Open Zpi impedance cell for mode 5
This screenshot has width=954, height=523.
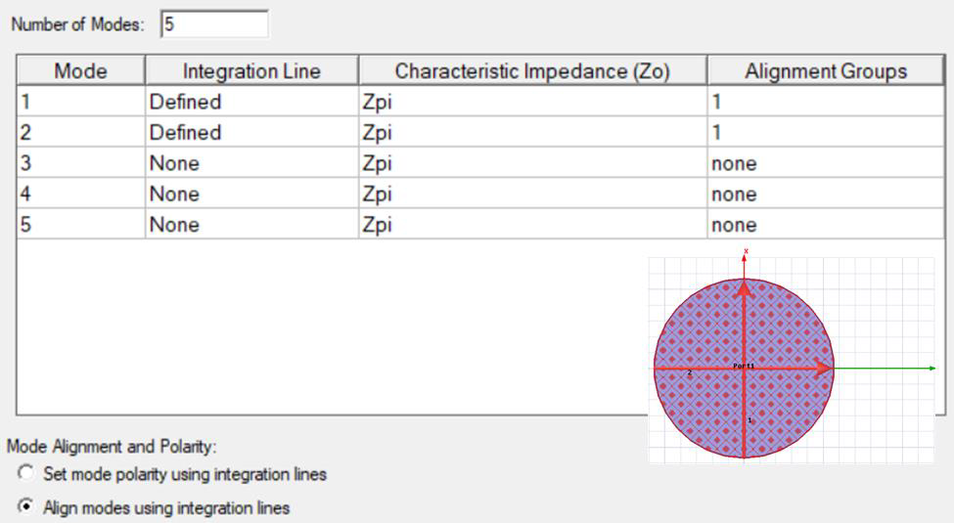[532, 225]
